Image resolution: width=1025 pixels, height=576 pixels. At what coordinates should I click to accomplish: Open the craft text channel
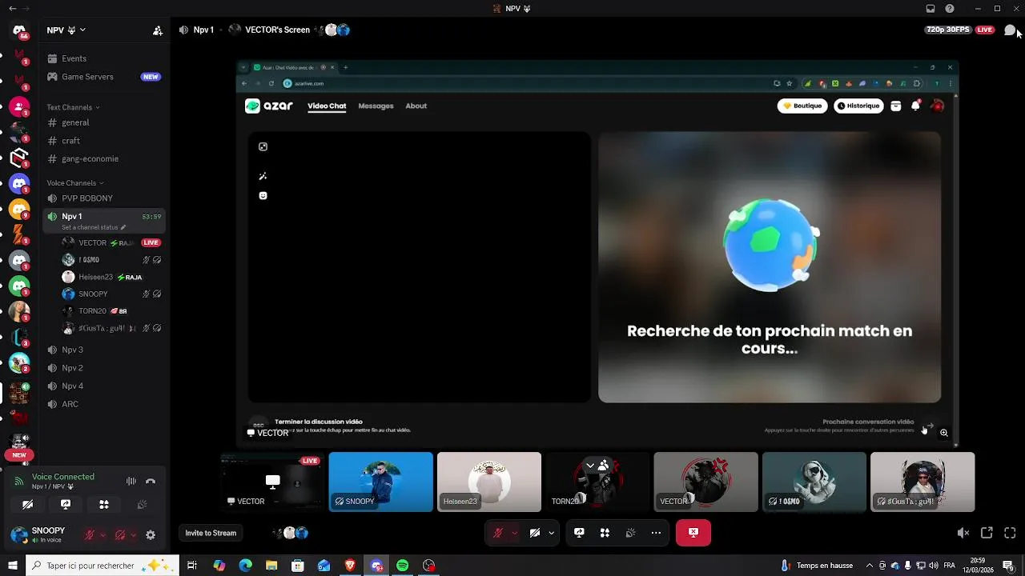(x=104, y=141)
